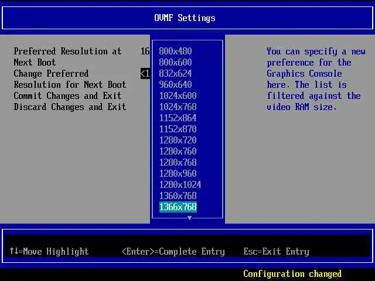Select the 1280x1024 resolution option
Image resolution: width=375 pixels, height=281 pixels.
click(x=180, y=184)
